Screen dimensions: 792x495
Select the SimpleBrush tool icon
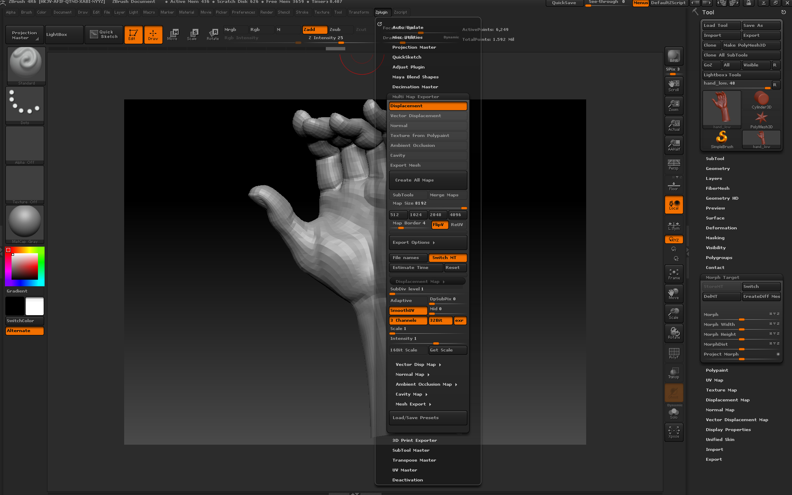[721, 139]
